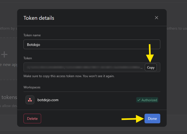The image size is (187, 134).
Task: Click the Token label above the token field
Action: pos(28,58)
